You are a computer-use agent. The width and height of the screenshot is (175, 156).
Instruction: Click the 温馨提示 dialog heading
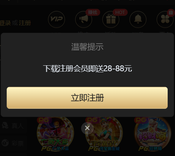(x=87, y=47)
